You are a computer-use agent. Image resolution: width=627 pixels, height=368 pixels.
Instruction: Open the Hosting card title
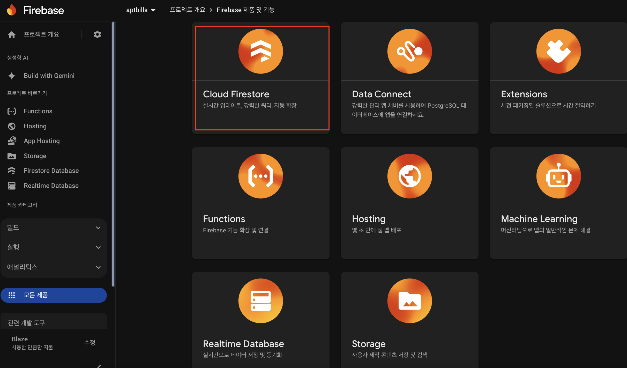(x=369, y=219)
